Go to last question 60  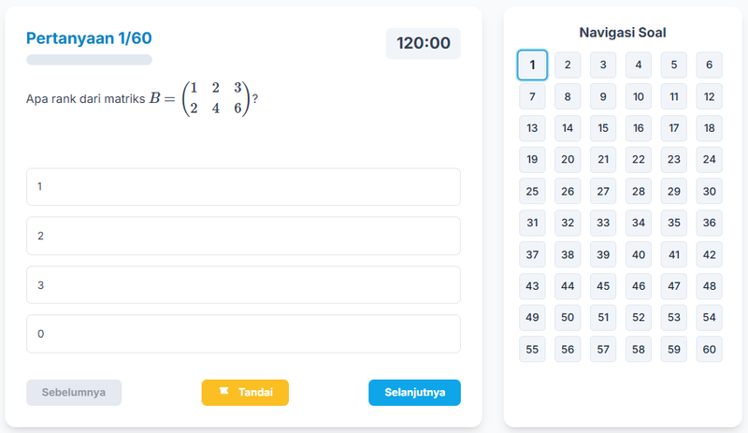click(x=709, y=350)
